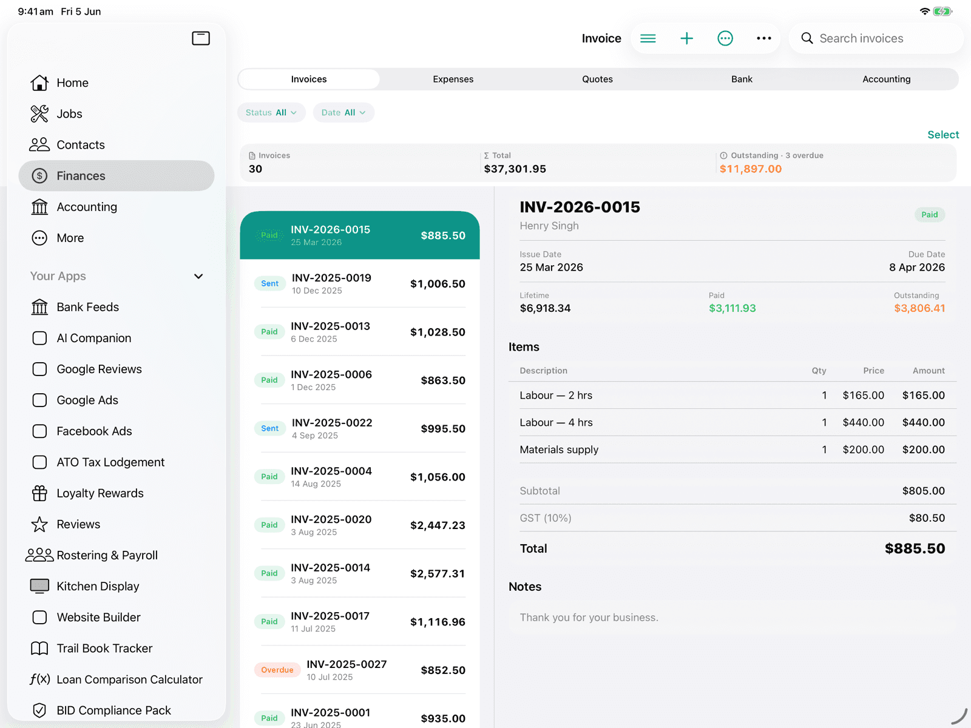Add a new invoice with plus icon
This screenshot has height=728, width=971.
pos(686,38)
